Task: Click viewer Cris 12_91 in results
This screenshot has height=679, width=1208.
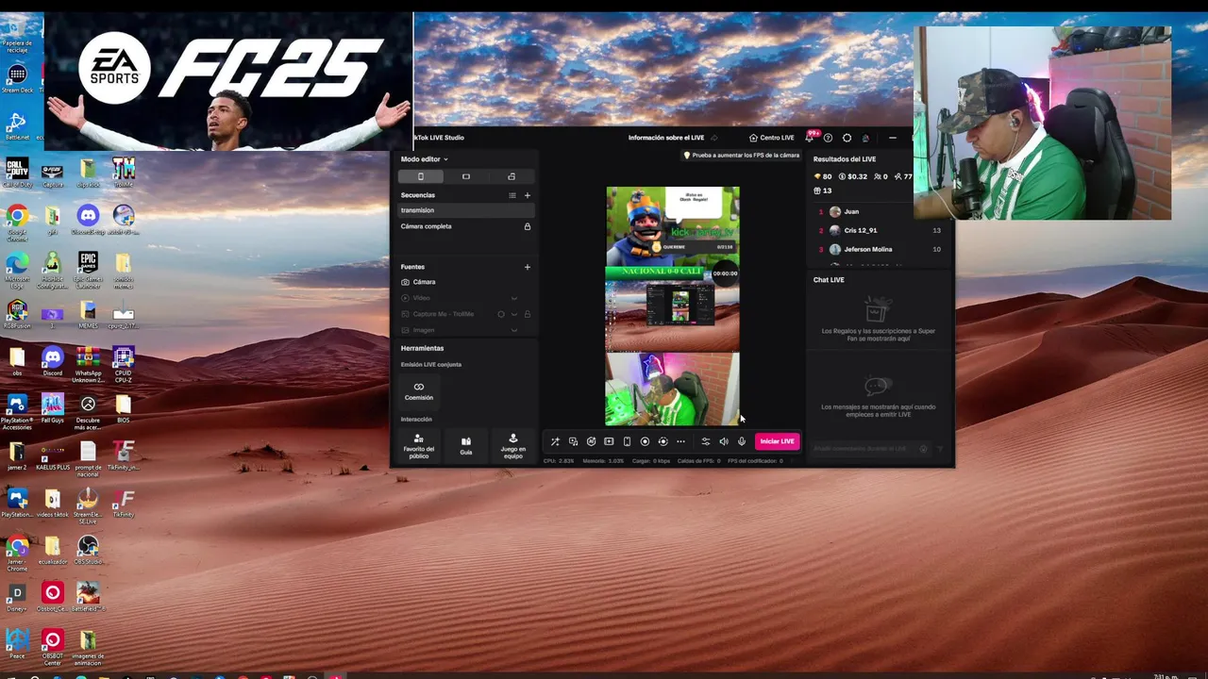Action: pos(863,230)
